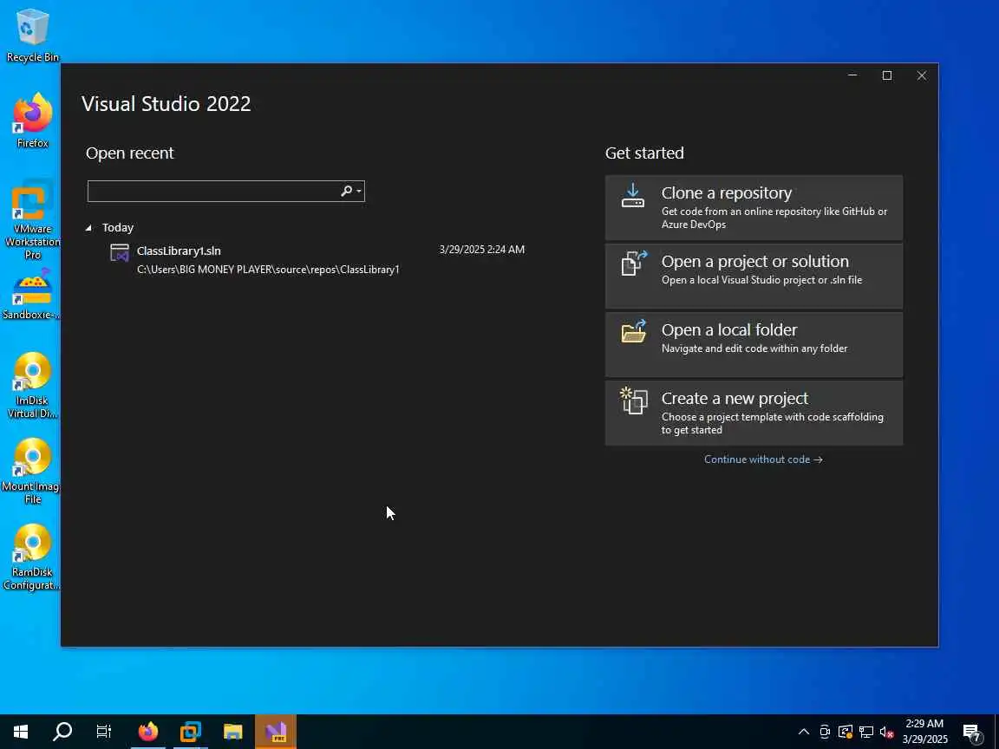Select the RamDisk Configuration desktop icon

click(x=32, y=557)
